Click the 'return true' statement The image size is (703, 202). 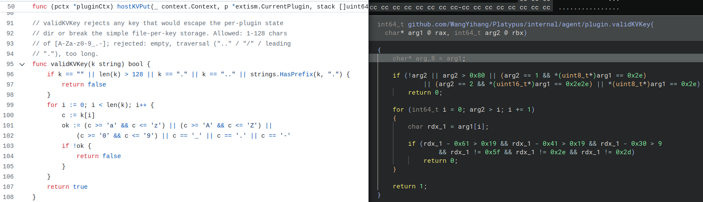click(67, 187)
